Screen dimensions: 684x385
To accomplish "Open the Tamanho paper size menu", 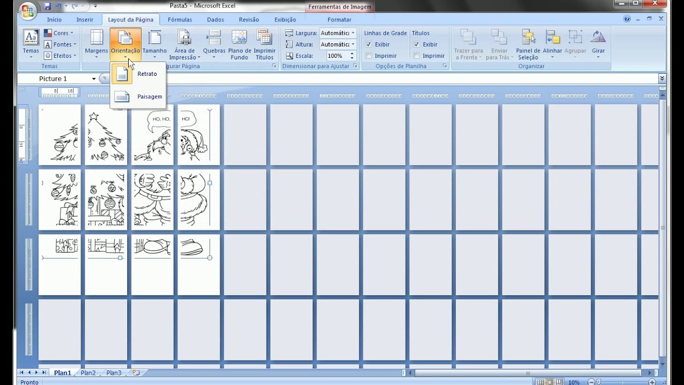I will 154,44.
